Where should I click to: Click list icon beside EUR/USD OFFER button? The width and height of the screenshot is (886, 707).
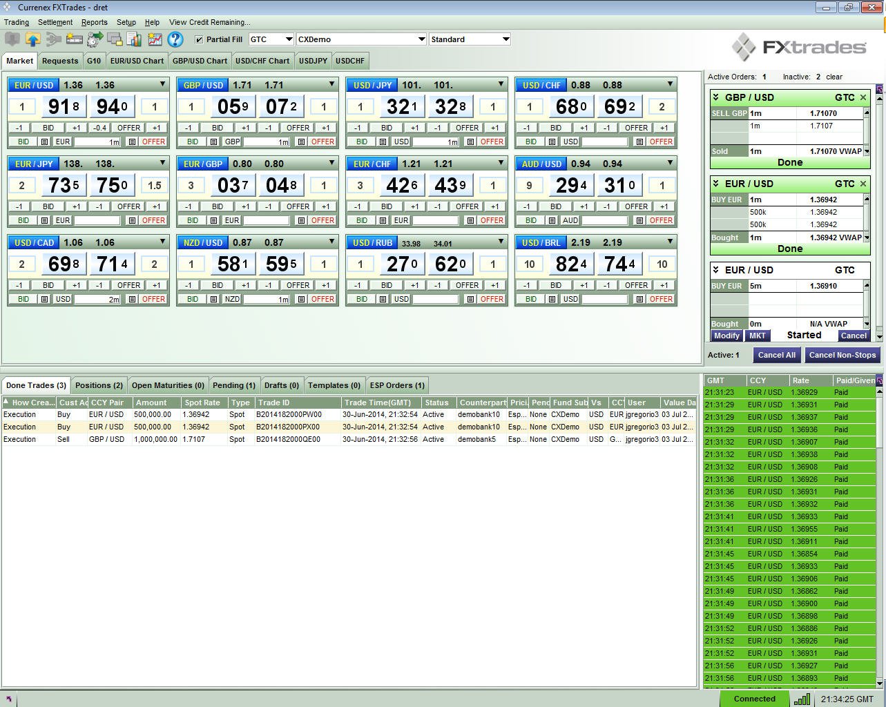pos(132,142)
